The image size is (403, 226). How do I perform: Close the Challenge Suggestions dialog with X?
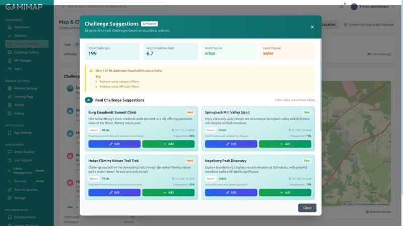click(312, 27)
